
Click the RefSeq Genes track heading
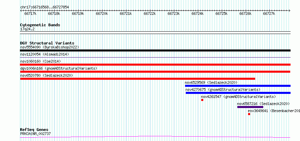[x=34, y=130]
